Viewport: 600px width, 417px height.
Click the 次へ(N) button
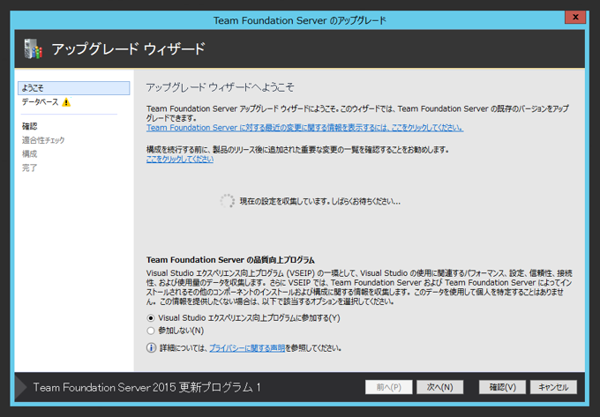click(440, 387)
